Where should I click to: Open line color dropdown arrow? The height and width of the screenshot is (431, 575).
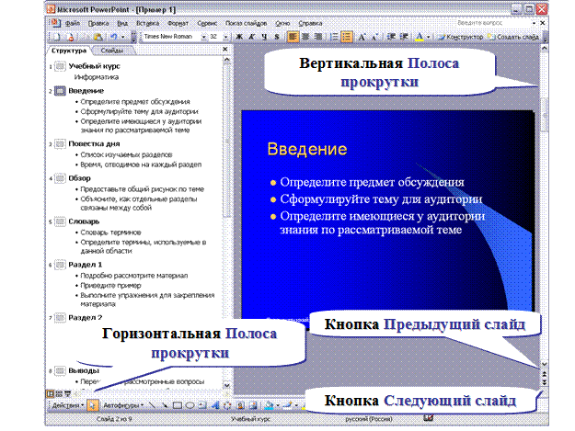coord(296,406)
